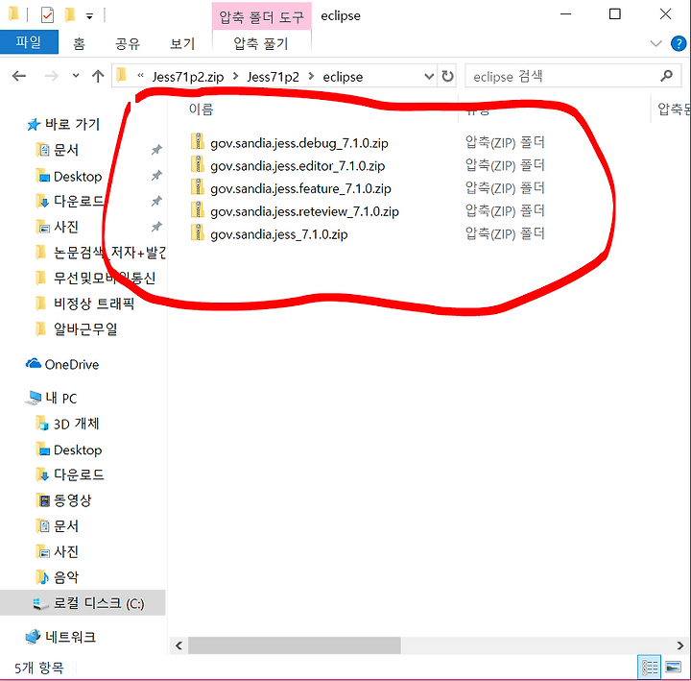This screenshot has width=691, height=681.
Task: Click the horizontal scrollbar left arrow
Action: pos(179,645)
